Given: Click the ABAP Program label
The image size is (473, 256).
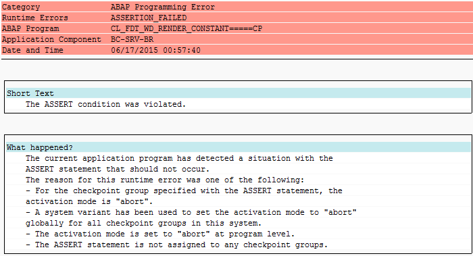Looking at the screenshot, I should [x=30, y=28].
